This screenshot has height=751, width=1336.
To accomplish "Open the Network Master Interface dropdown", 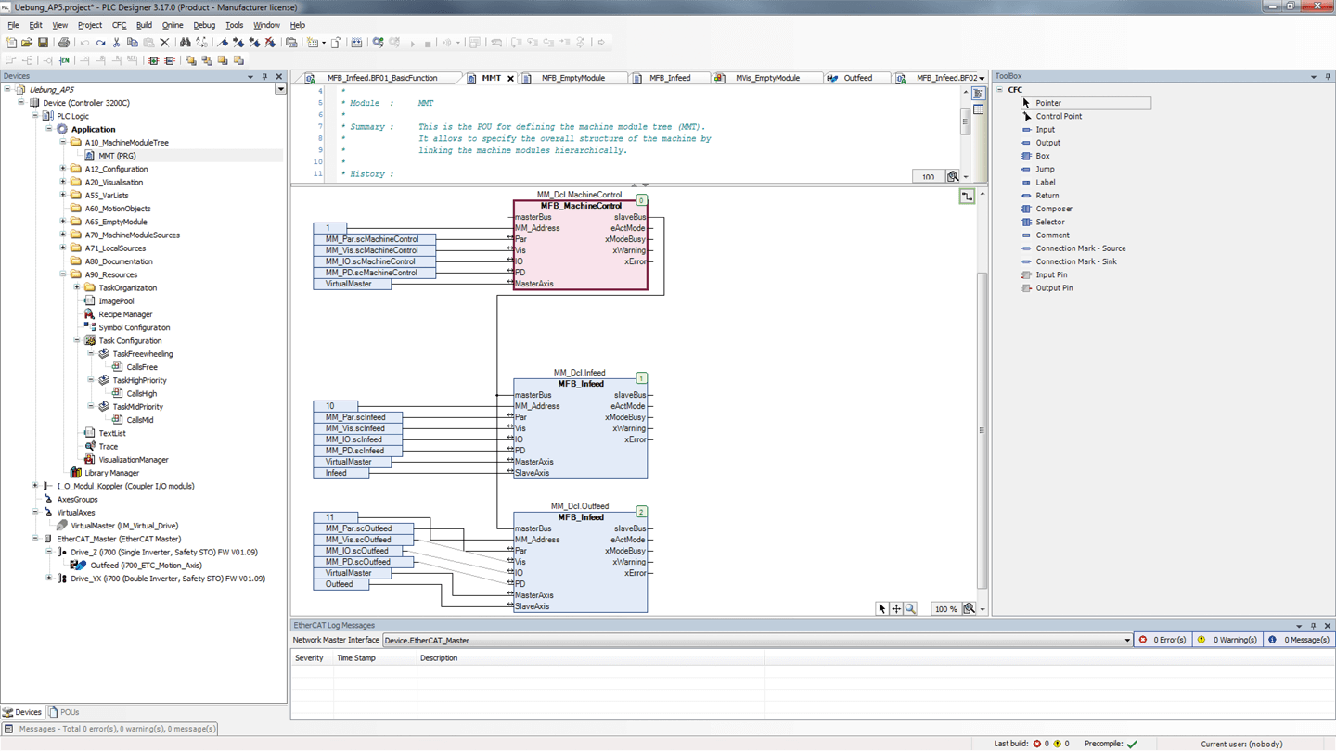I will click(x=1127, y=641).
